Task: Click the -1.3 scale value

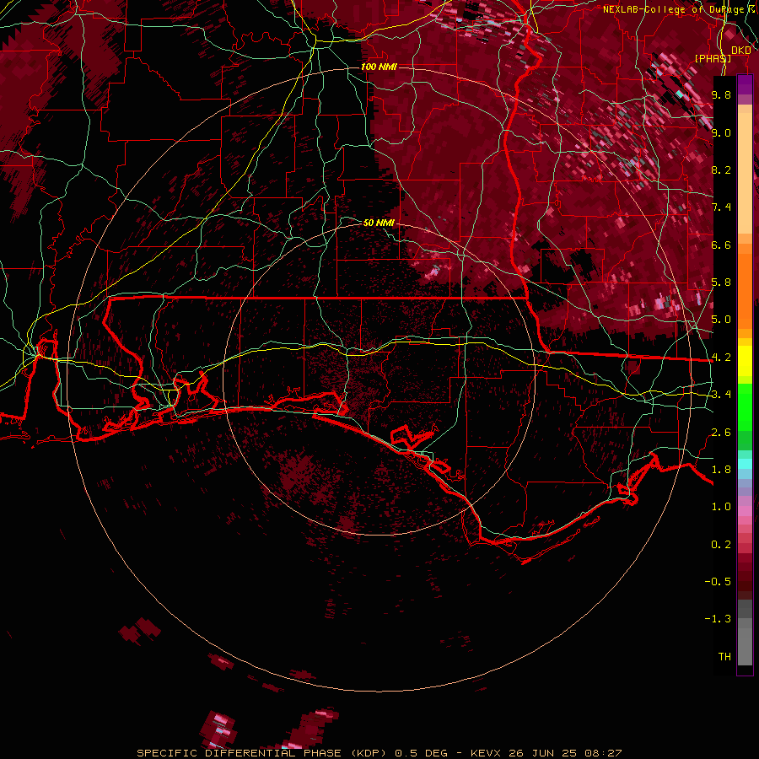Action: (718, 619)
